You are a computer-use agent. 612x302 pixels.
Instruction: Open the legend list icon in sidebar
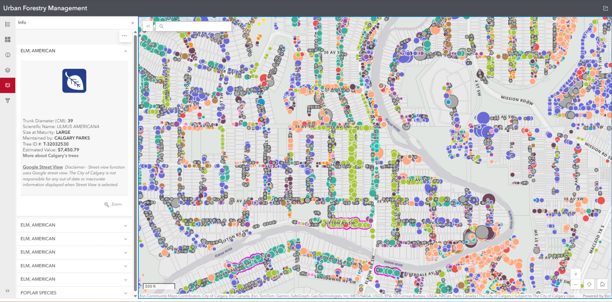(8, 24)
